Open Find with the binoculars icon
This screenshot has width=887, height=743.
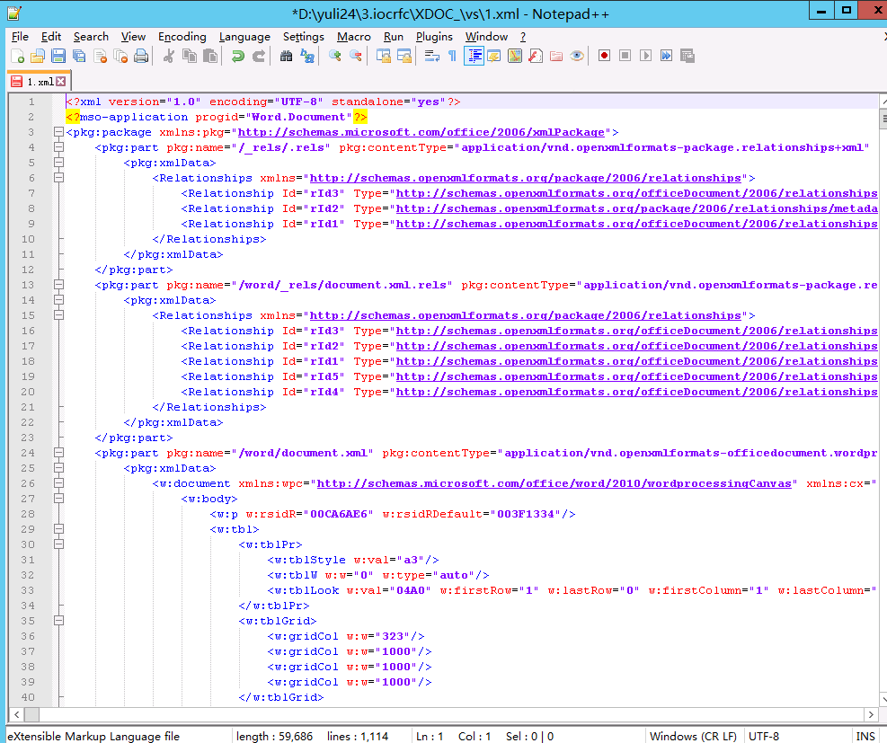tap(287, 56)
